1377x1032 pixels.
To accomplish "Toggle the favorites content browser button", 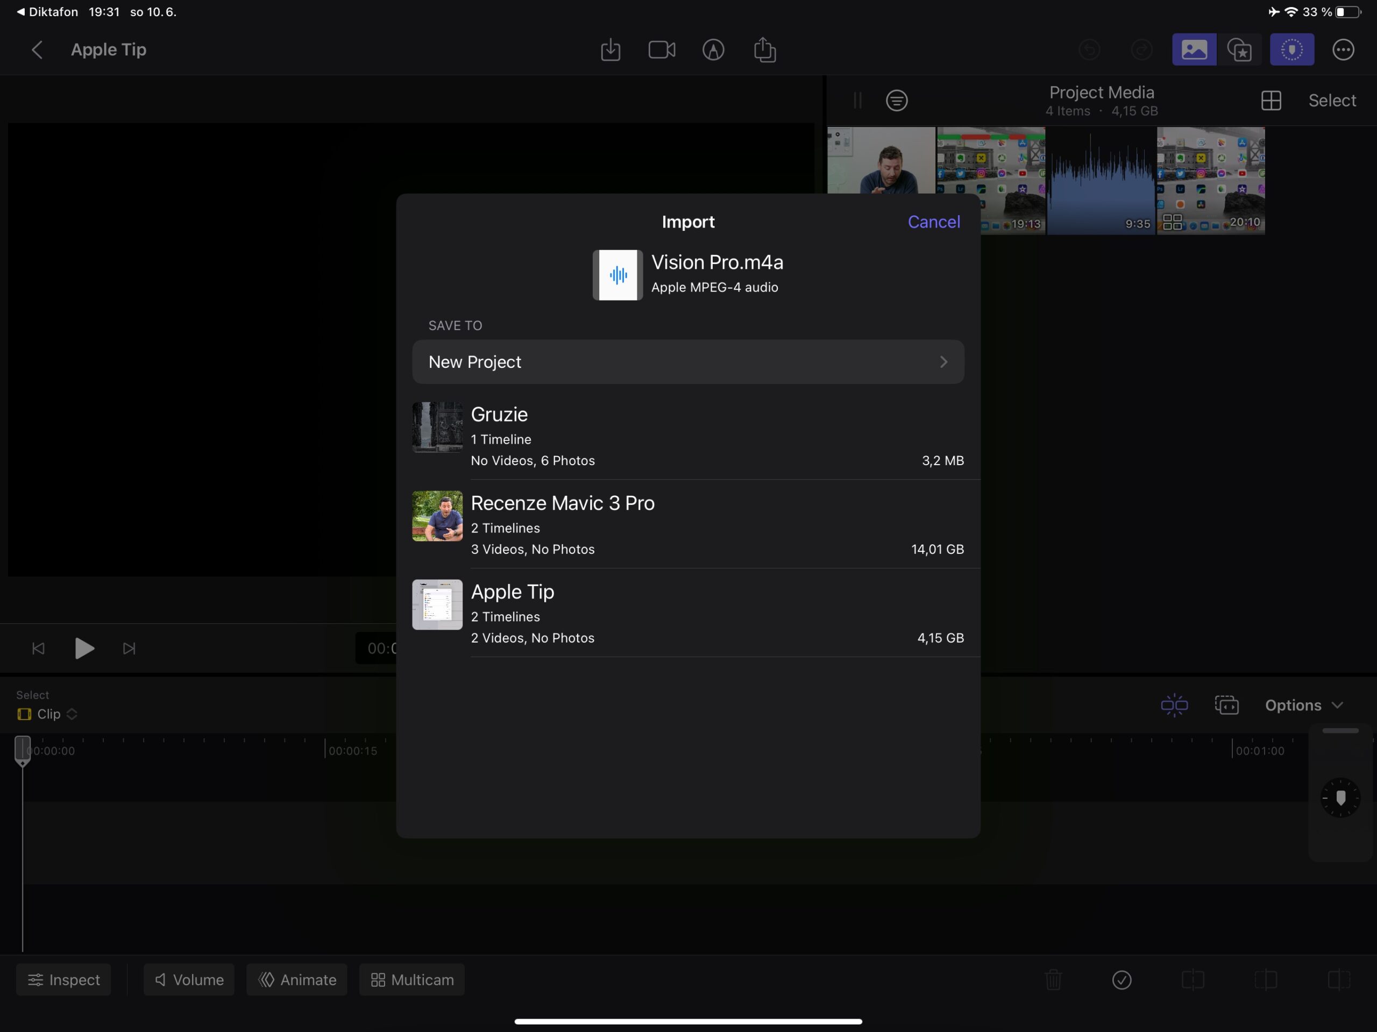I will click(x=1239, y=50).
